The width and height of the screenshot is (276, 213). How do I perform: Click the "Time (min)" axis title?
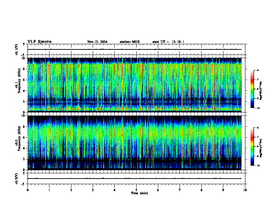point(139,193)
